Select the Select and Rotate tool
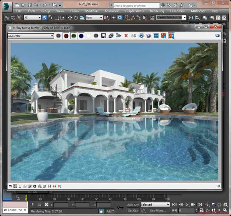Viewport: 231px width, 216px height. click(x=76, y=18)
